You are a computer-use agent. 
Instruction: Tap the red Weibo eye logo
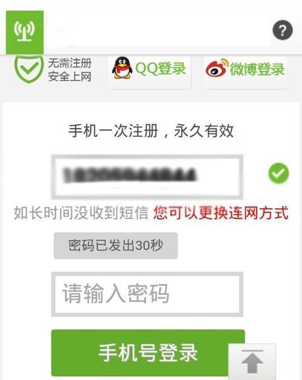217,68
